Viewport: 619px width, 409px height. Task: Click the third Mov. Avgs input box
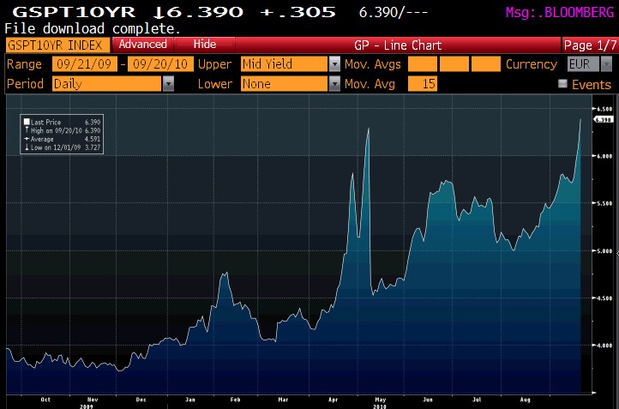point(486,64)
